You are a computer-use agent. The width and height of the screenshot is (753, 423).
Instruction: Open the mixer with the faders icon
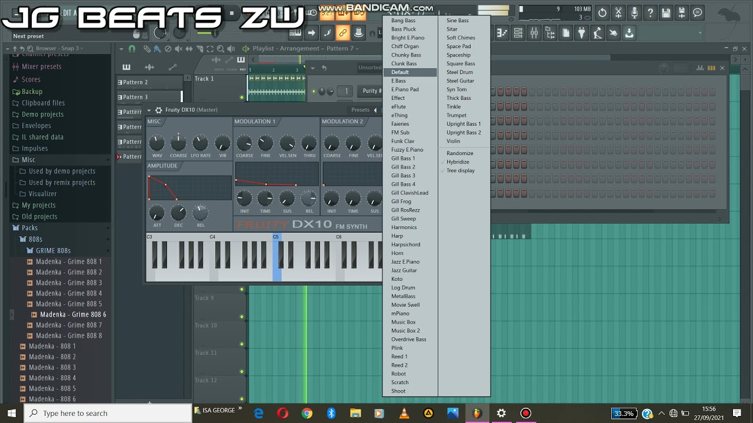[534, 33]
